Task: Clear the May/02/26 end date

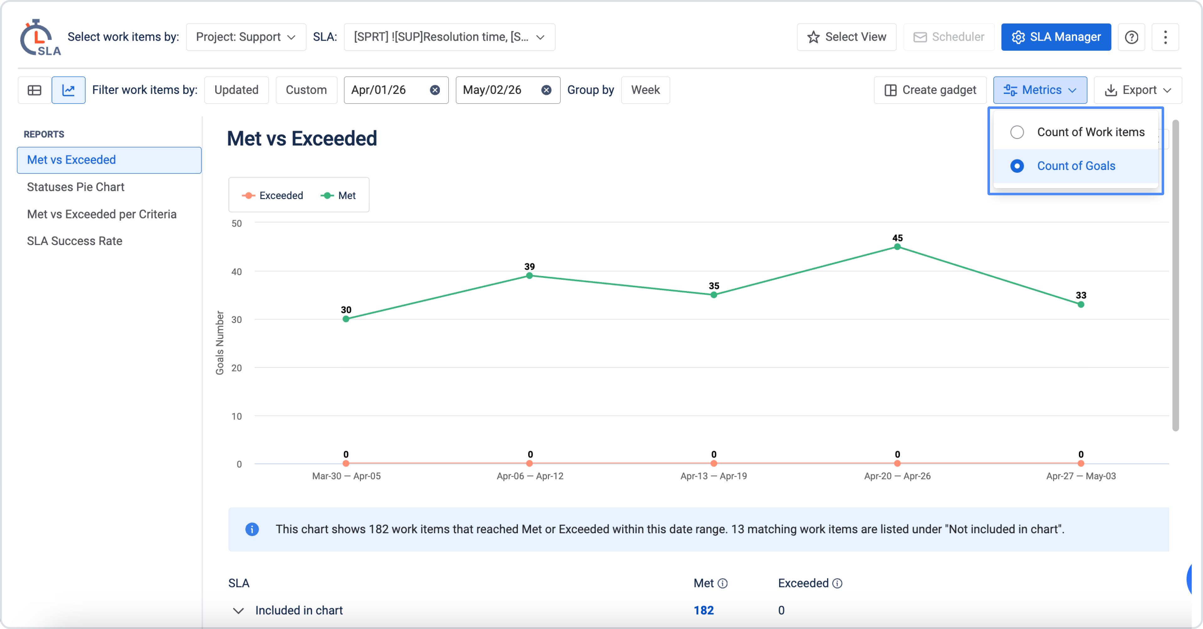Action: [546, 90]
